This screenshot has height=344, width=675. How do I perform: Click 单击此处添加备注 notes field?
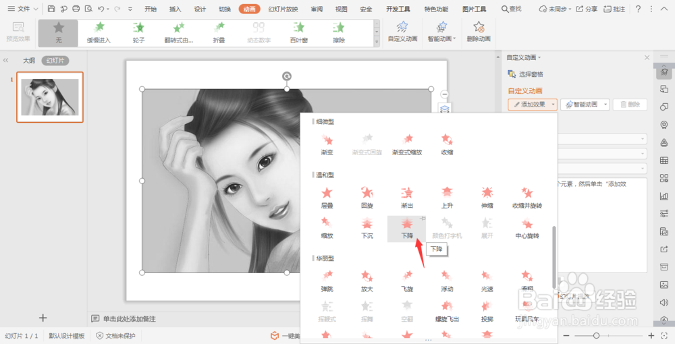129,318
